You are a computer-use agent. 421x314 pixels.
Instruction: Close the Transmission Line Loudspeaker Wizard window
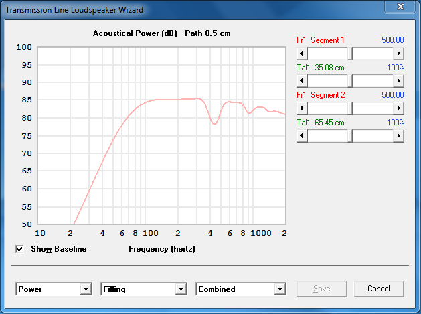(400, 7)
